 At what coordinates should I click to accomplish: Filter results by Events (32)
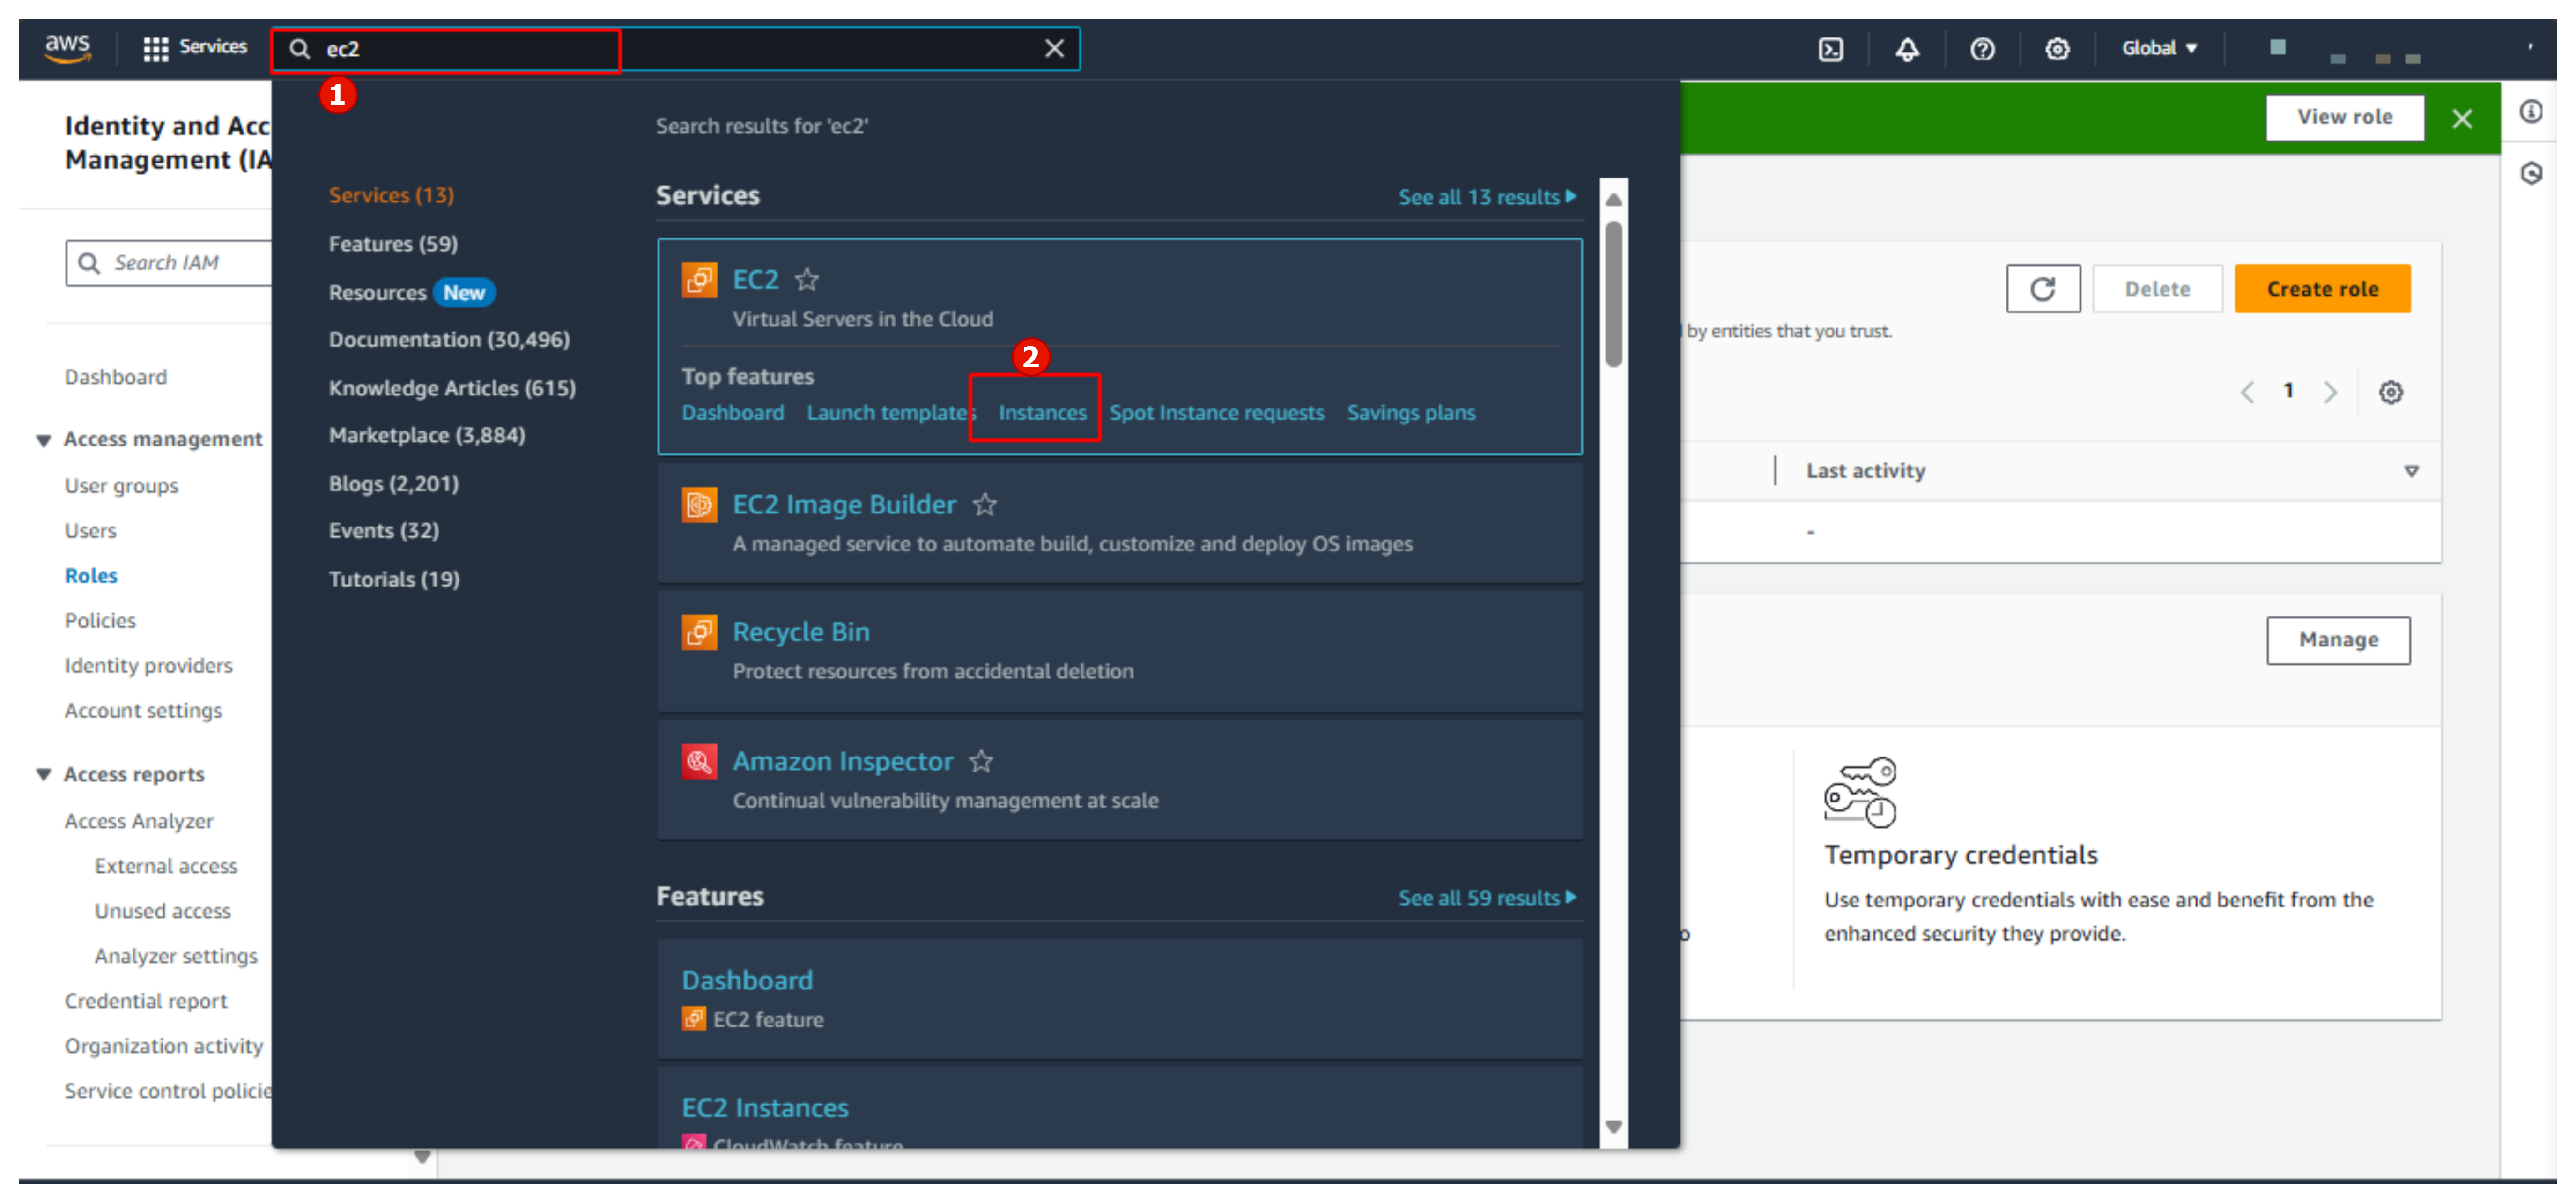pos(384,531)
